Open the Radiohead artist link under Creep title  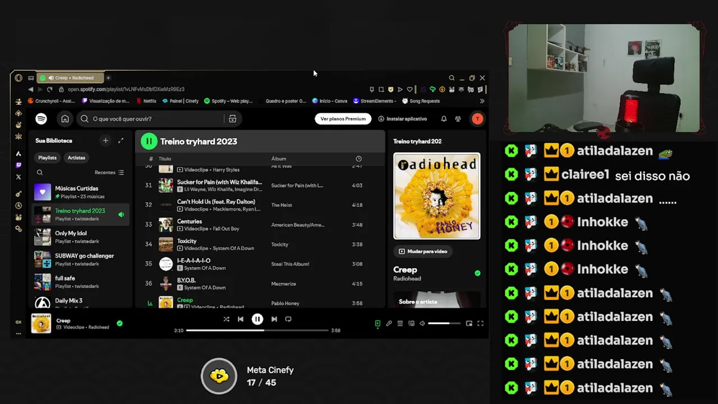pyautogui.click(x=407, y=278)
